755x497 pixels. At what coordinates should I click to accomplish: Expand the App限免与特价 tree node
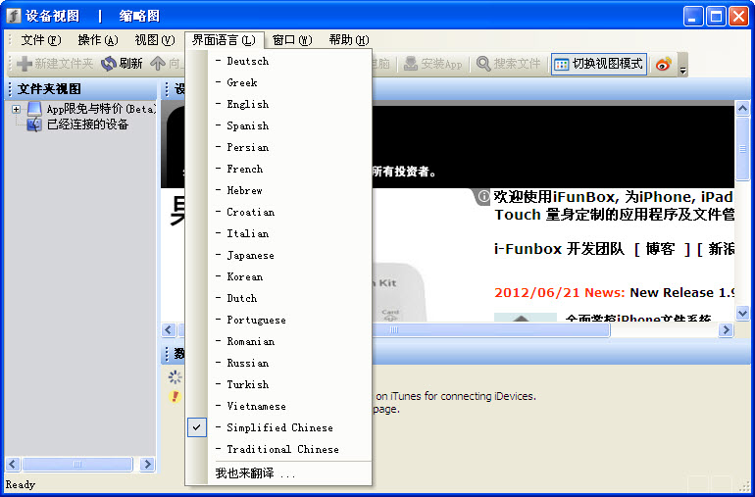17,110
